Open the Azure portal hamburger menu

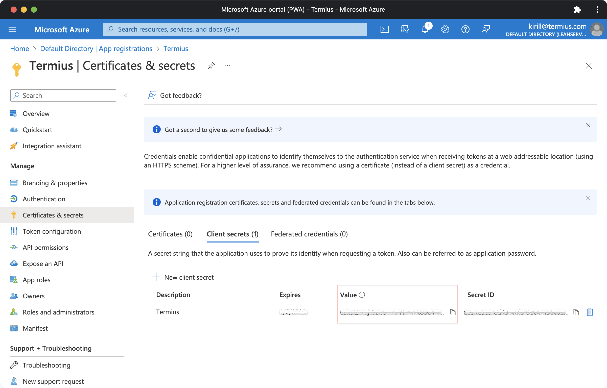pos(12,30)
